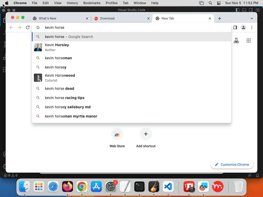Click the date and time in menu bar

[242, 3]
